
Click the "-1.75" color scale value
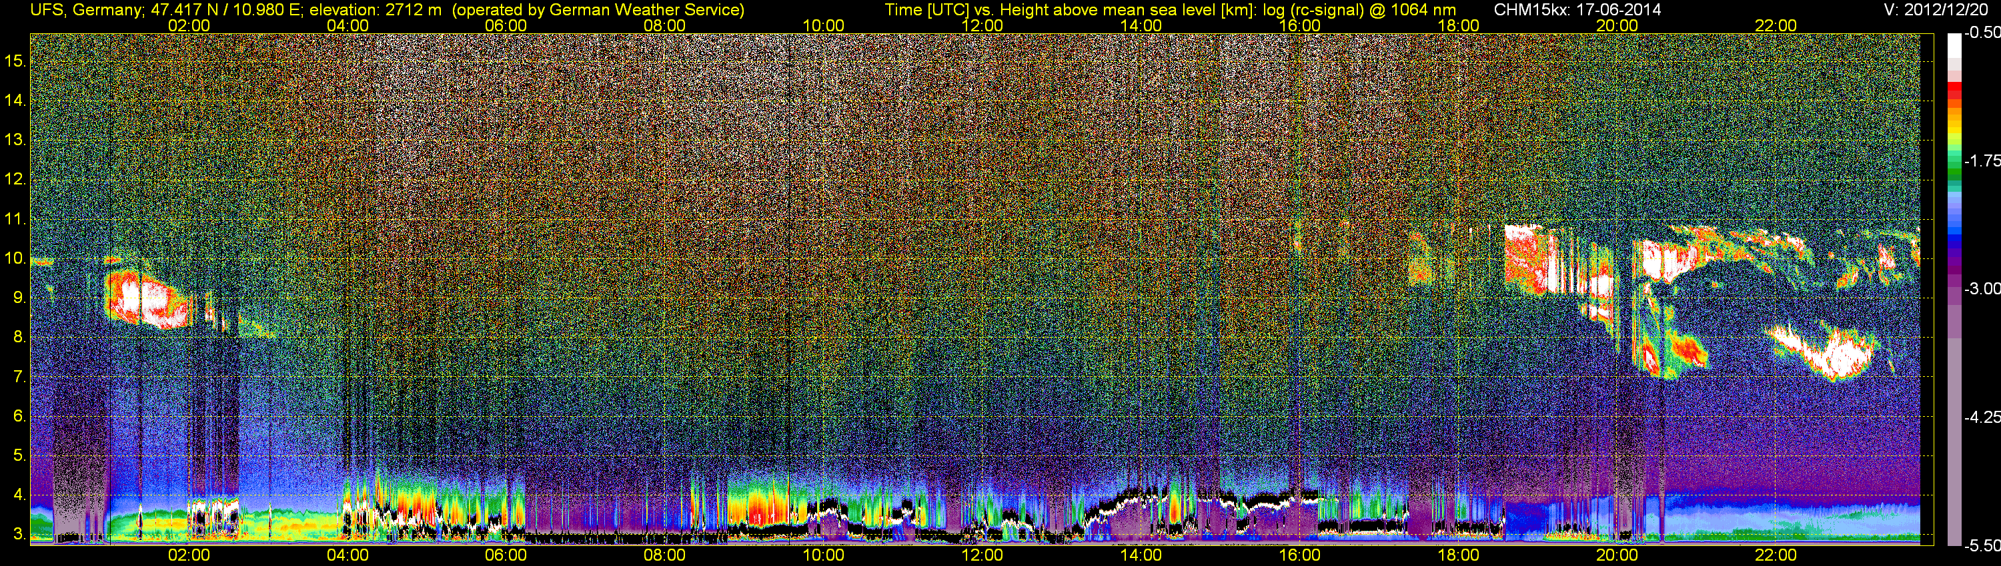(x=1982, y=160)
